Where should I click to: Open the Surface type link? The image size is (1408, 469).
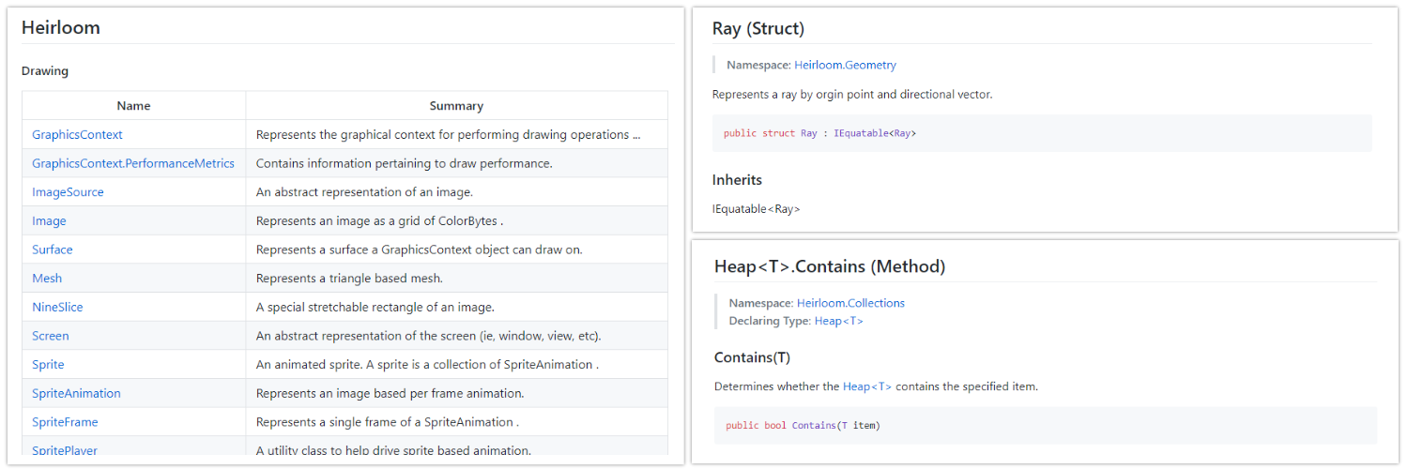[x=52, y=250]
